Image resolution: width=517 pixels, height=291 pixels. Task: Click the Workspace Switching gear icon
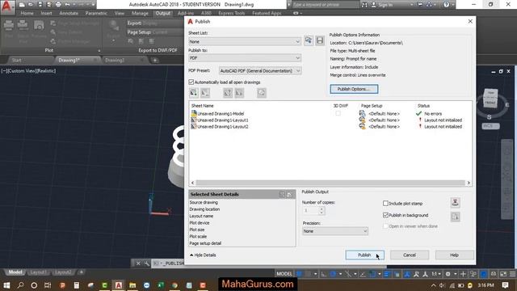point(448,274)
